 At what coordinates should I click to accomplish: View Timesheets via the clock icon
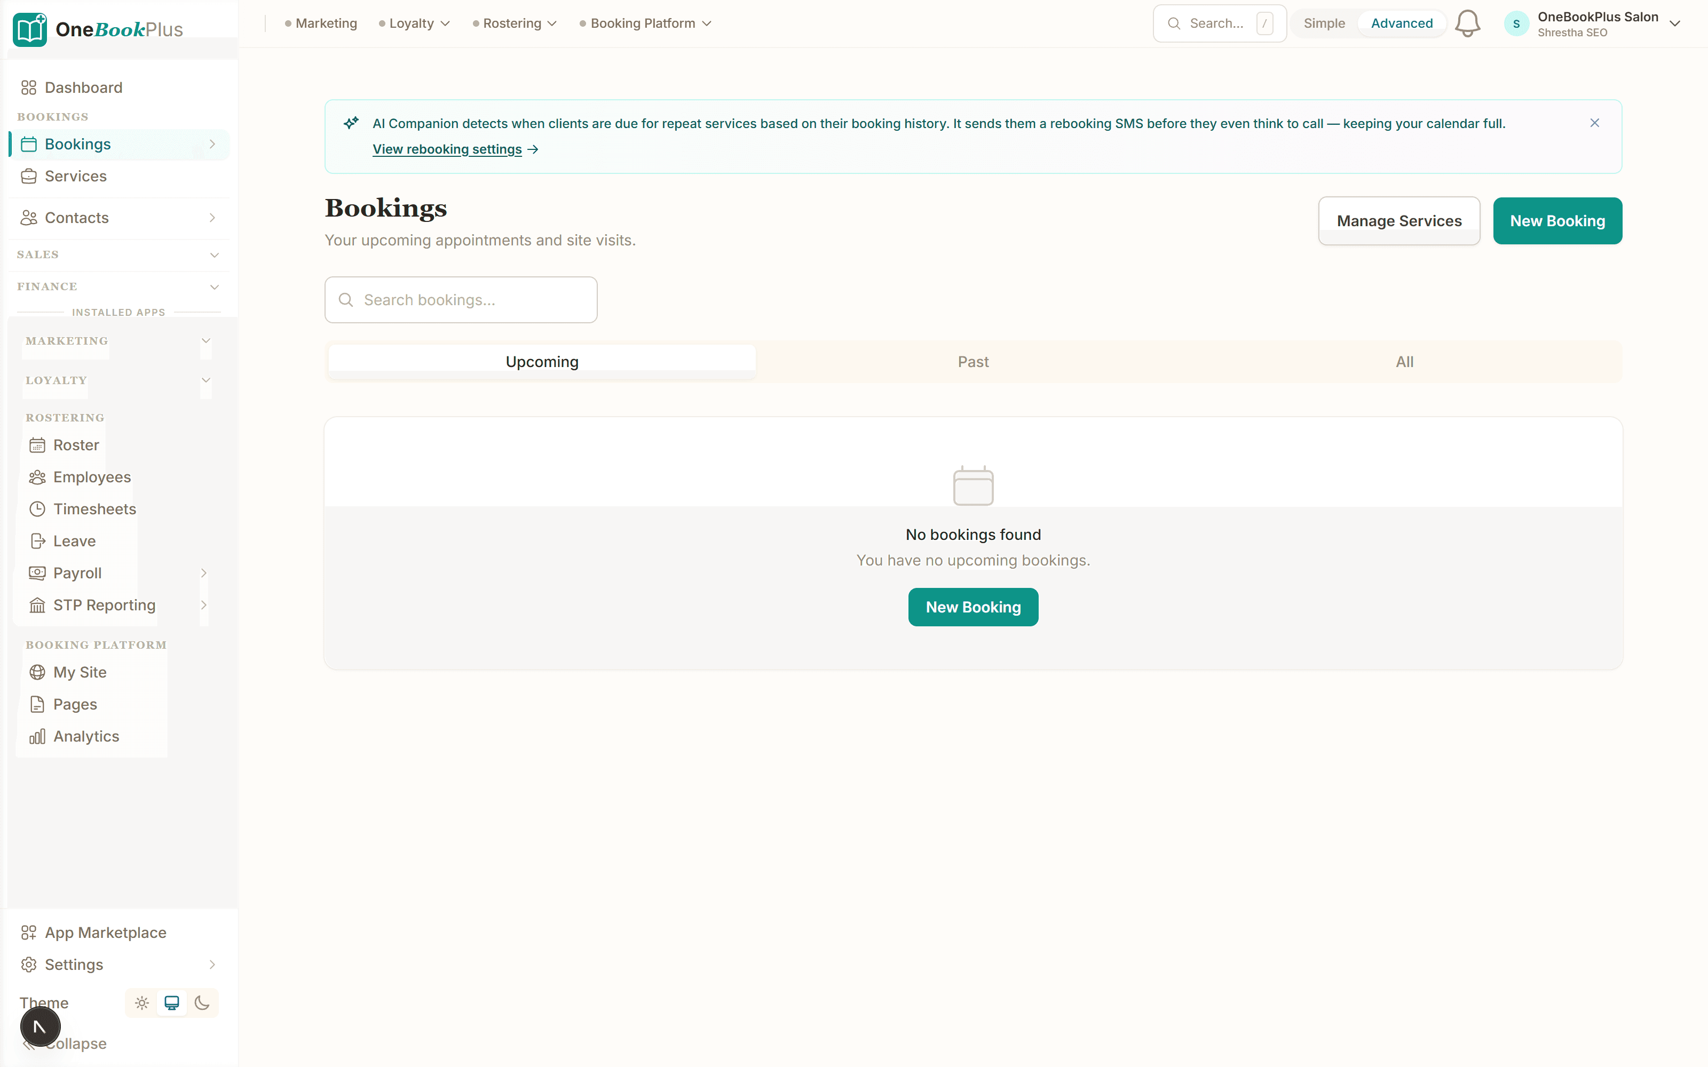tap(37, 509)
